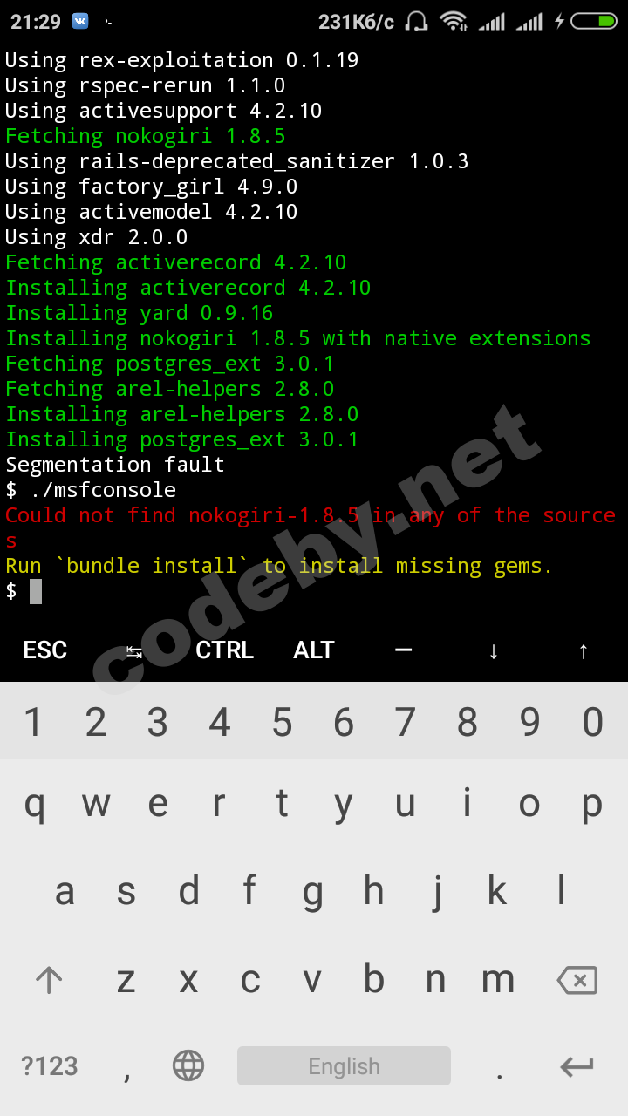Open language switcher globe icon
The image size is (628, 1116).
188,1065
